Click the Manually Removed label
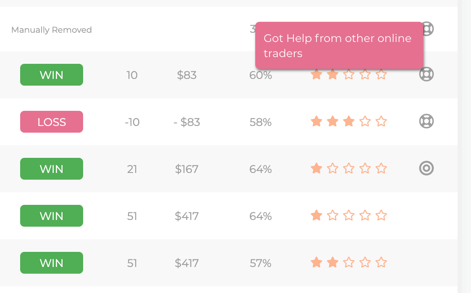Image resolution: width=471 pixels, height=293 pixels. 51,30
